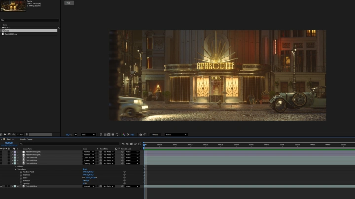
Task: Expand the Effects group of layer 5
Action: [15, 166]
